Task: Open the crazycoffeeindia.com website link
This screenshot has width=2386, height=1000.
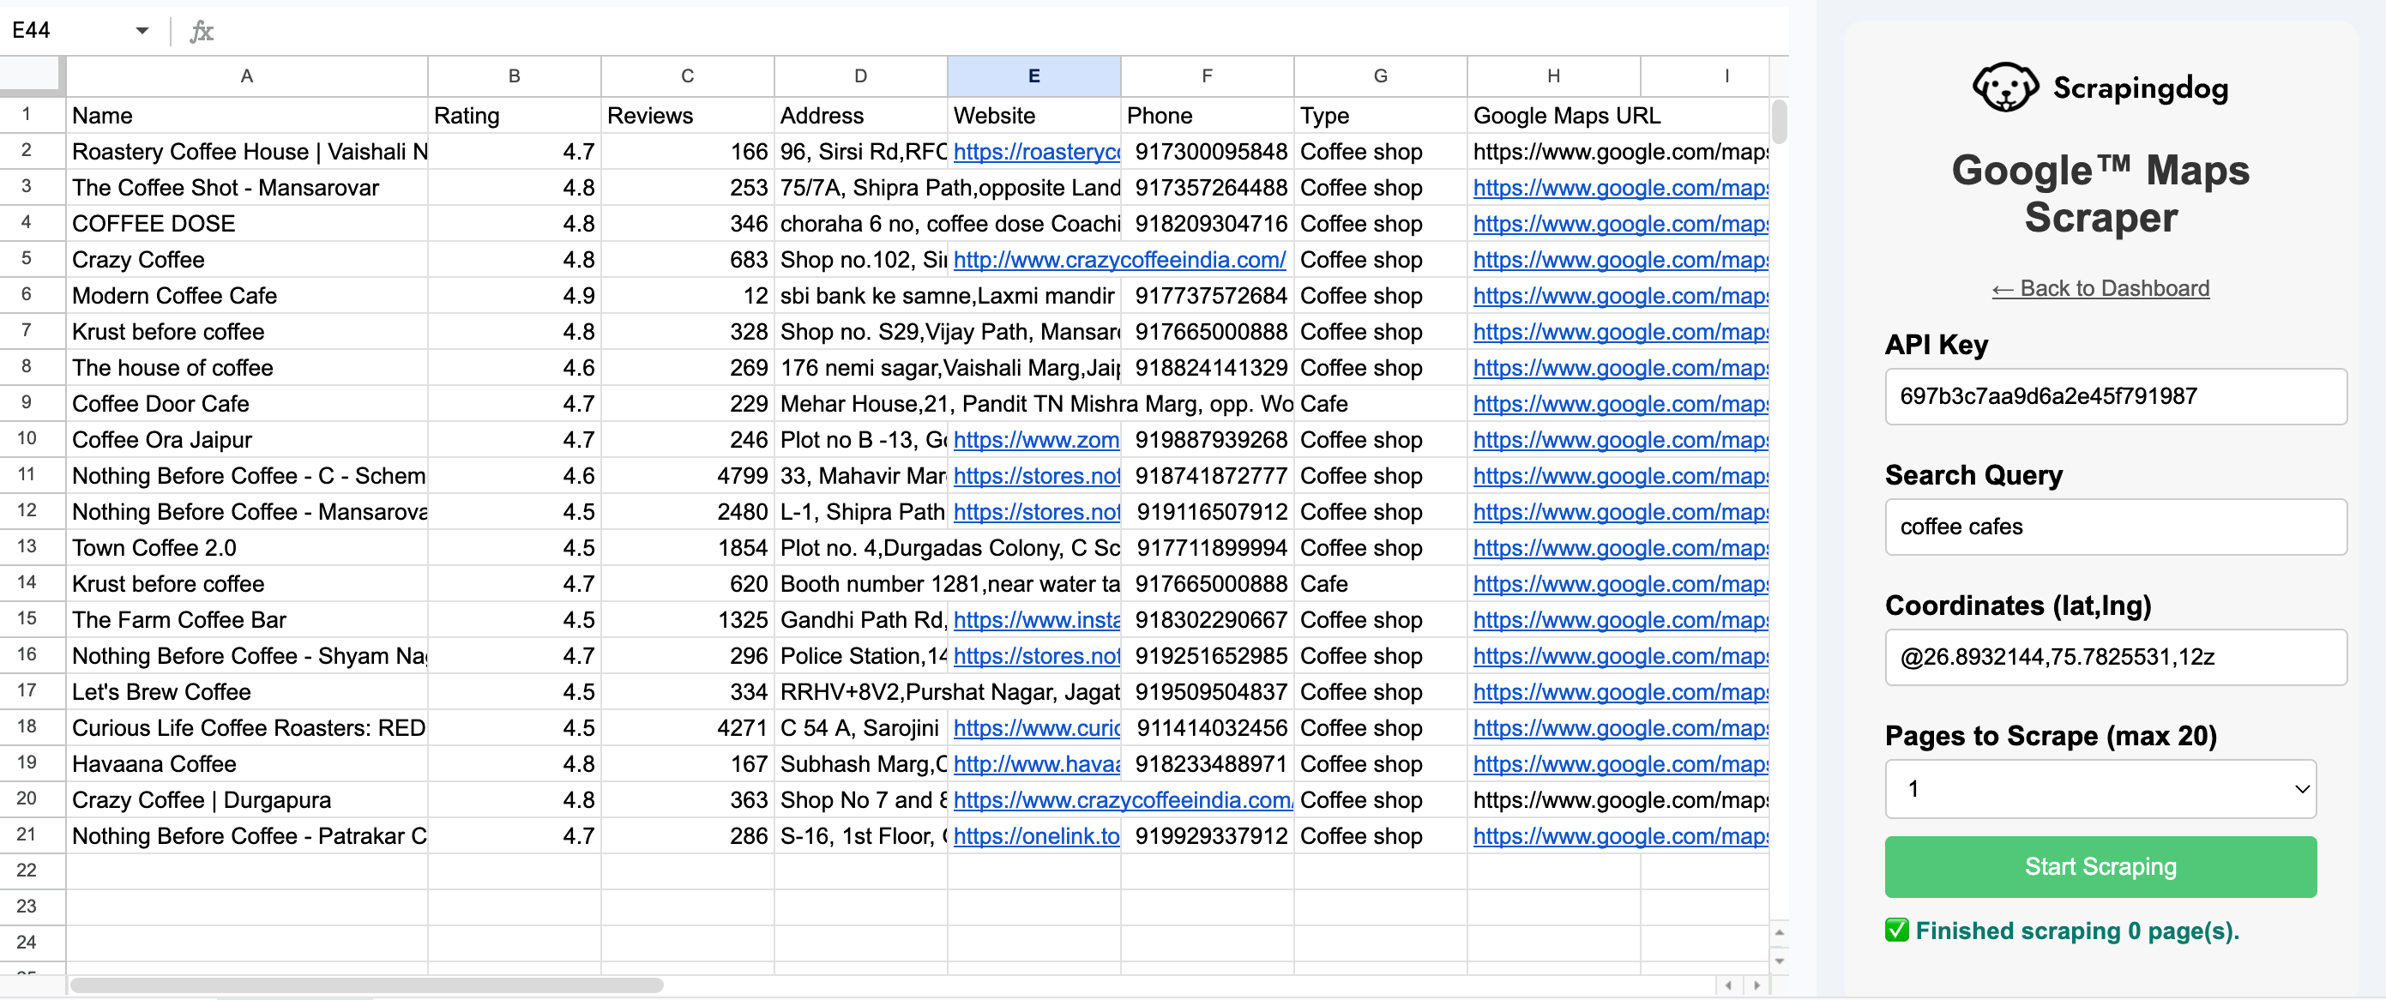Action: (x=1118, y=260)
